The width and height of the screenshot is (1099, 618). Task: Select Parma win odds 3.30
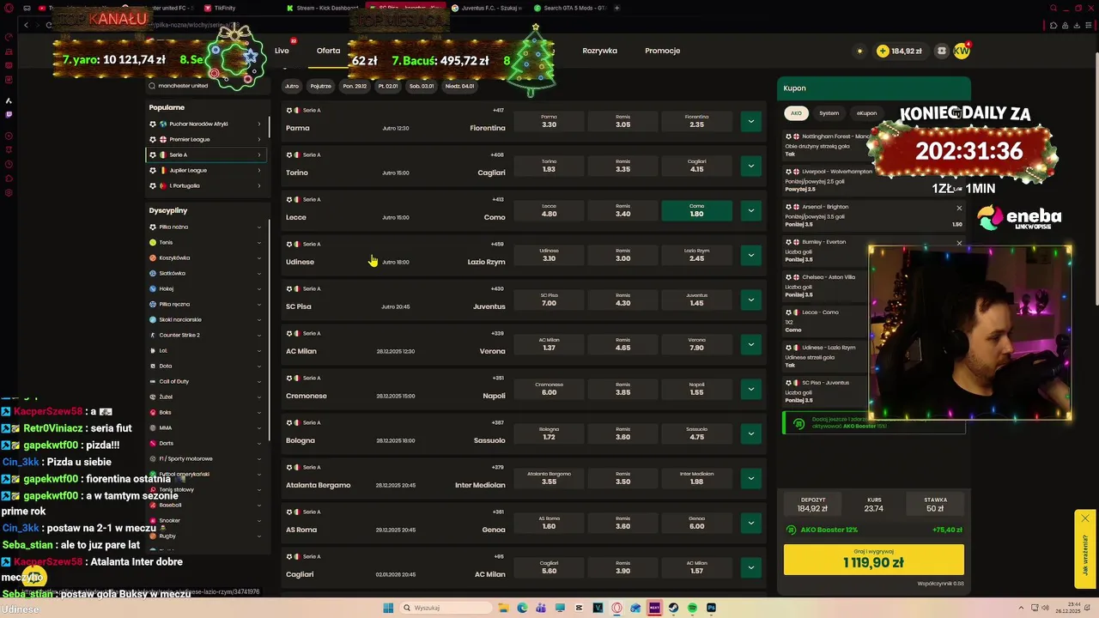549,121
